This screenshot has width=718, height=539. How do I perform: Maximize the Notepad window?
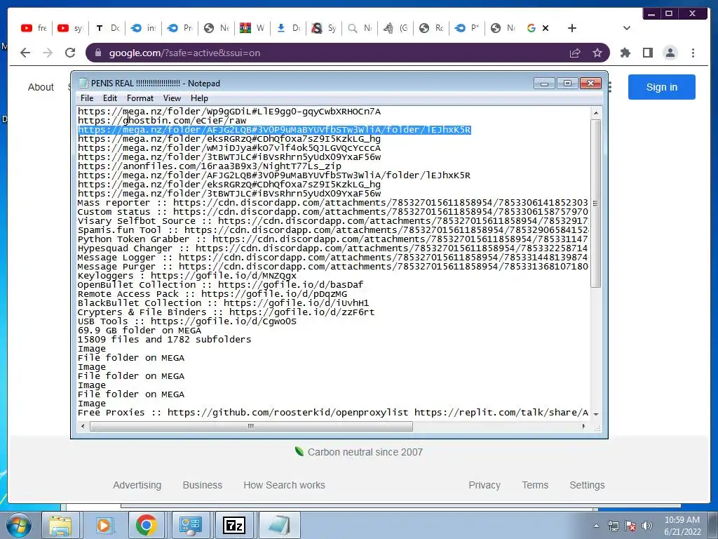567,83
